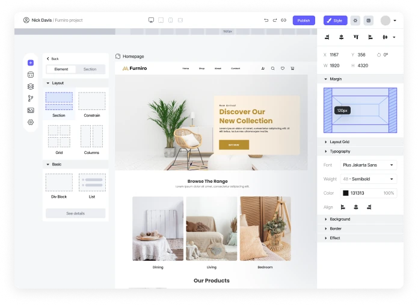Set text align right in Typography

(x=369, y=207)
